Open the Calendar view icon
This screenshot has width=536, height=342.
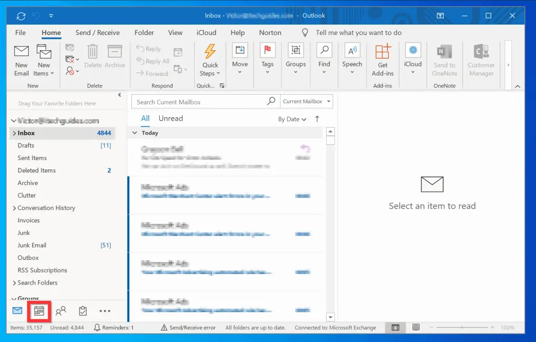(x=39, y=311)
